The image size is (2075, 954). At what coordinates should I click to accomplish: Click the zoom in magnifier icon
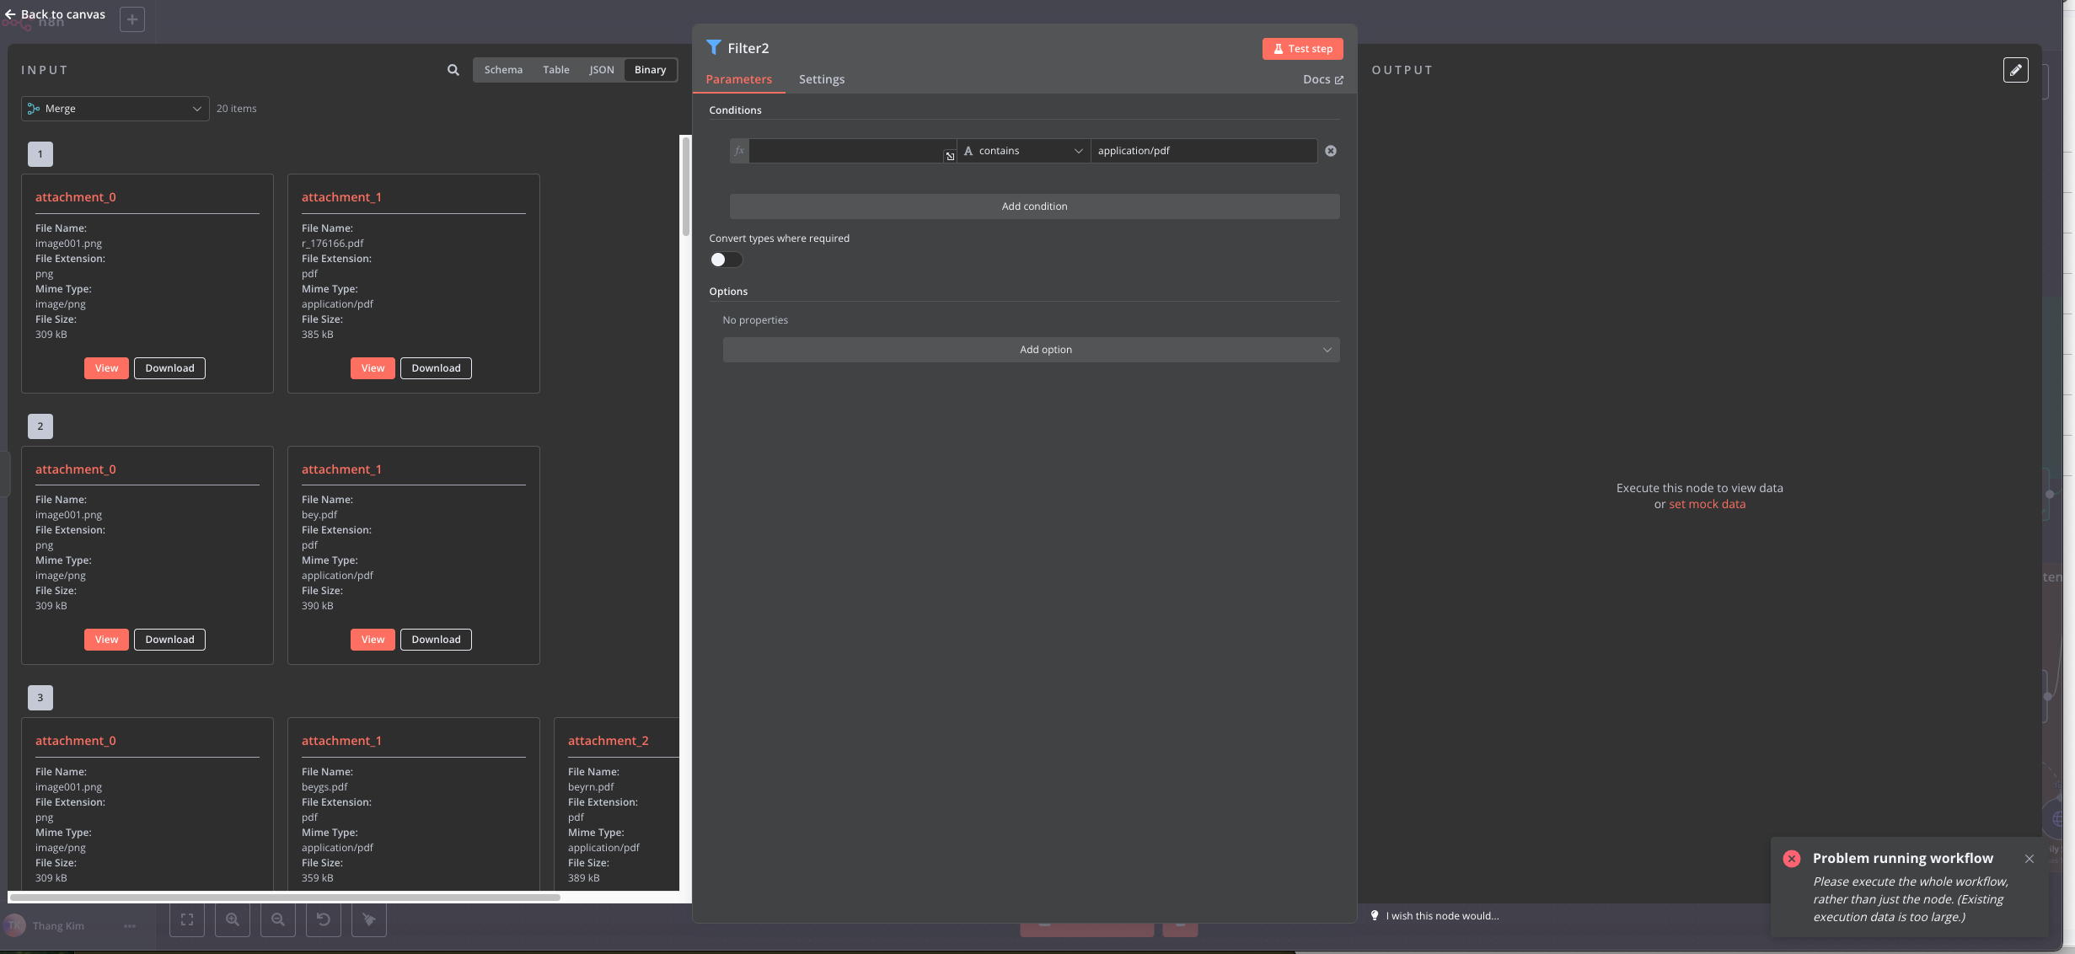(x=233, y=919)
